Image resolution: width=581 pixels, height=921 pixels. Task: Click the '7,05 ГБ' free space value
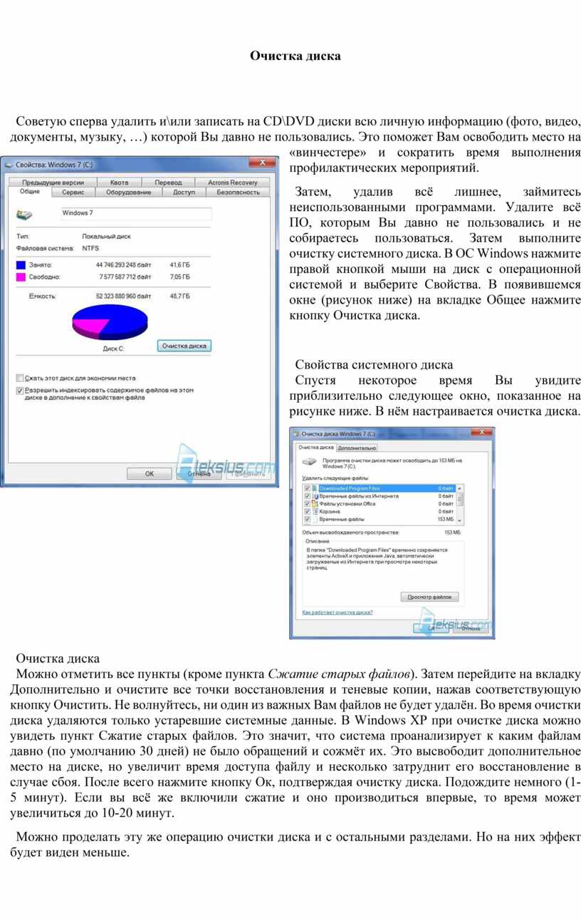click(179, 277)
